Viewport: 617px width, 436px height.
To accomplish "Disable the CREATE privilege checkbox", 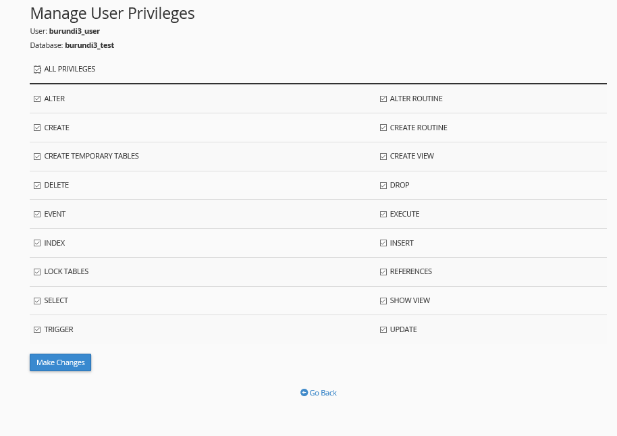I will (37, 128).
